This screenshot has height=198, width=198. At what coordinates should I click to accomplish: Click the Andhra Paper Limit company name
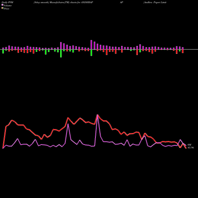[x=155, y=2]
